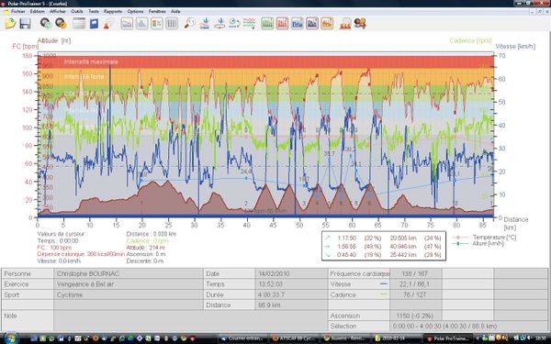Image resolution: width=551 pixels, height=344 pixels.
Task: Show the histogram distribution view icon
Action: (x=142, y=24)
